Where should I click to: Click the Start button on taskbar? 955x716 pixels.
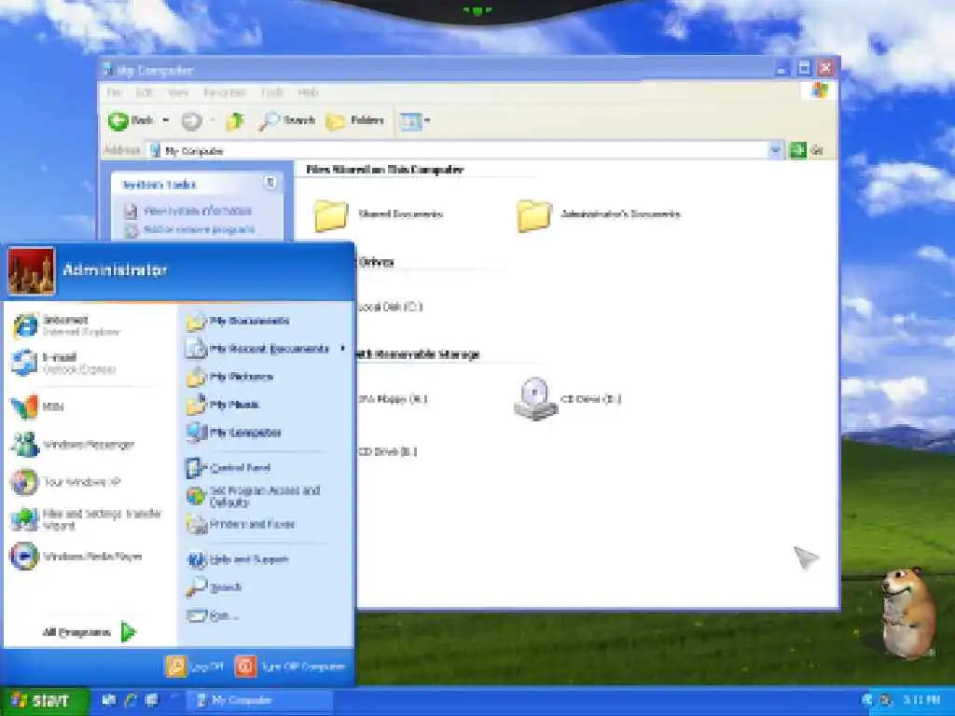click(x=43, y=701)
